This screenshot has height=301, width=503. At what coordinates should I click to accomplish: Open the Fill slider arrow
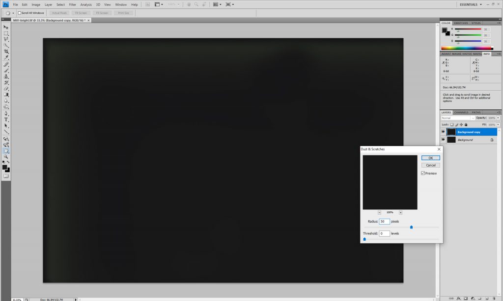pyautogui.click(x=498, y=125)
